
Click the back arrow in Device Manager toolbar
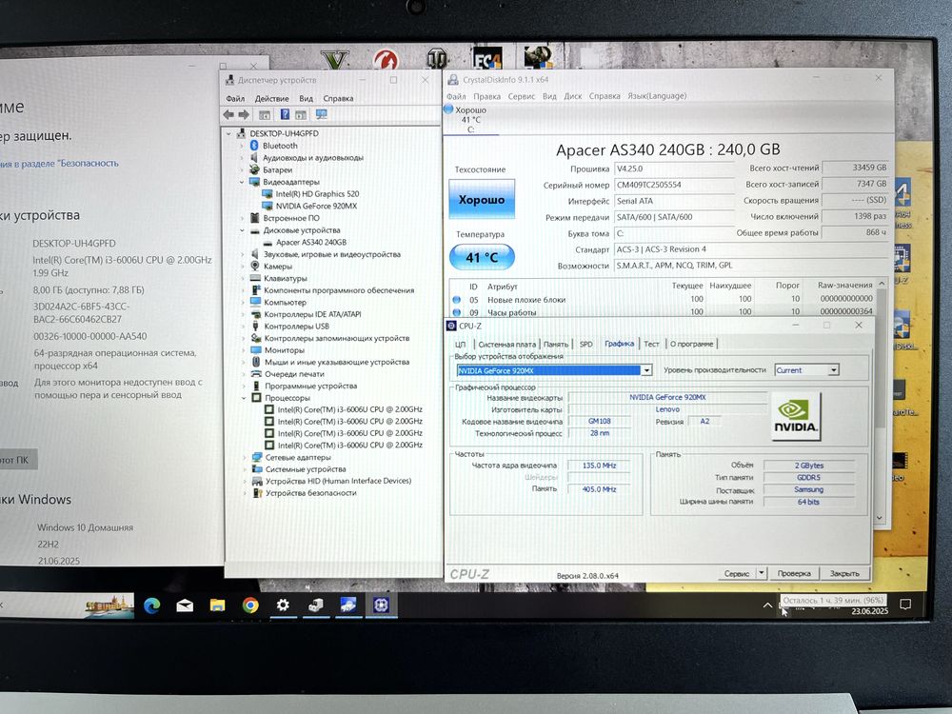[x=228, y=115]
